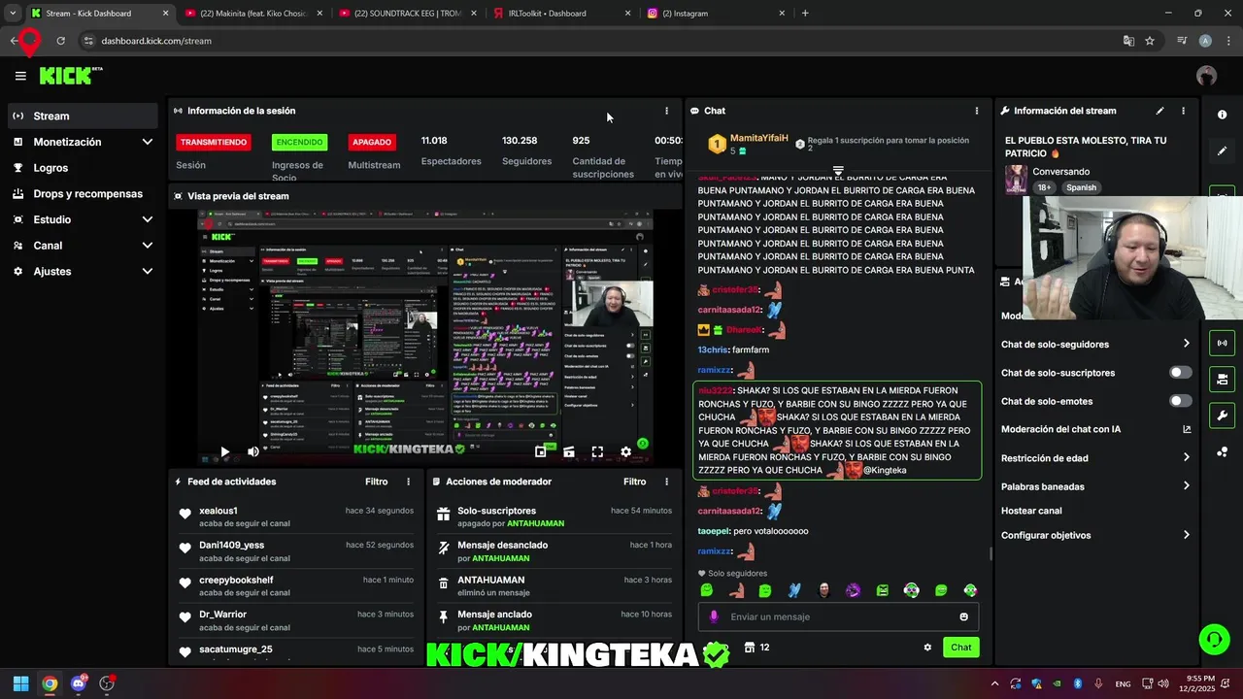Open the Chat panel three-dot menu
This screenshot has width=1243, height=699.
[977, 111]
